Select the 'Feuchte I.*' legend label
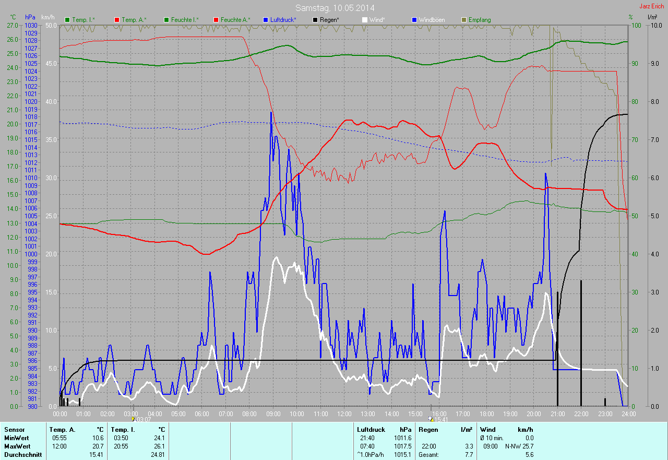 (185, 20)
